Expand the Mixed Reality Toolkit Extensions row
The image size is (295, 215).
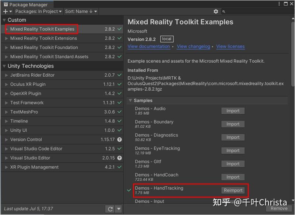tap(6, 38)
